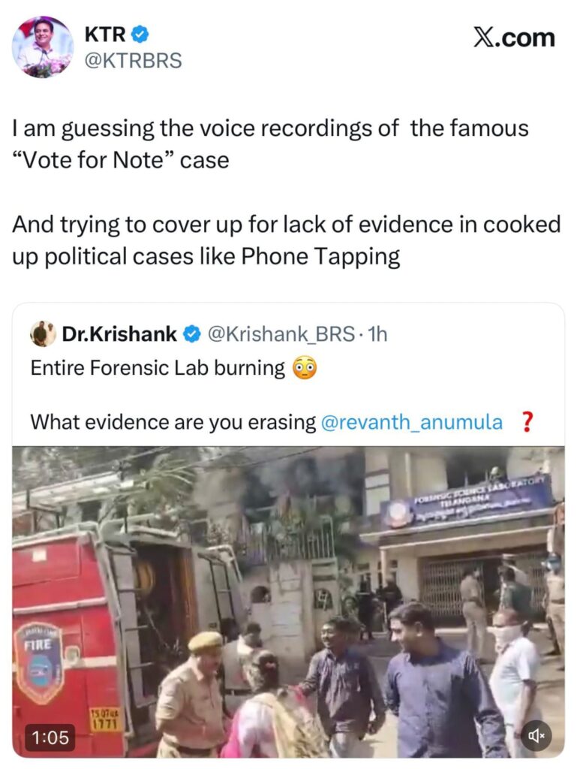The width and height of the screenshot is (577, 769).
Task: Play the forensic lab fire video
Action: pyautogui.click(x=288, y=601)
